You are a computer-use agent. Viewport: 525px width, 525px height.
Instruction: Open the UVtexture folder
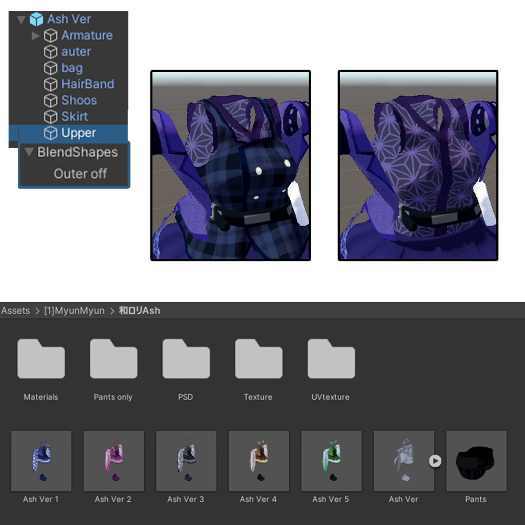331,358
